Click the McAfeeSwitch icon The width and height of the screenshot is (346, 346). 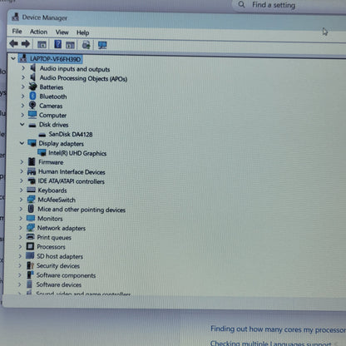tap(31, 199)
